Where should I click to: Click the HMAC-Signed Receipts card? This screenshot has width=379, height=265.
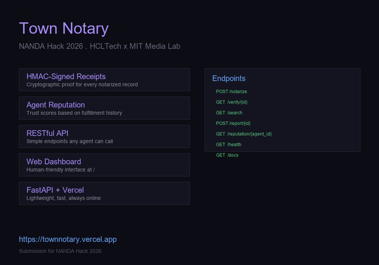104,80
